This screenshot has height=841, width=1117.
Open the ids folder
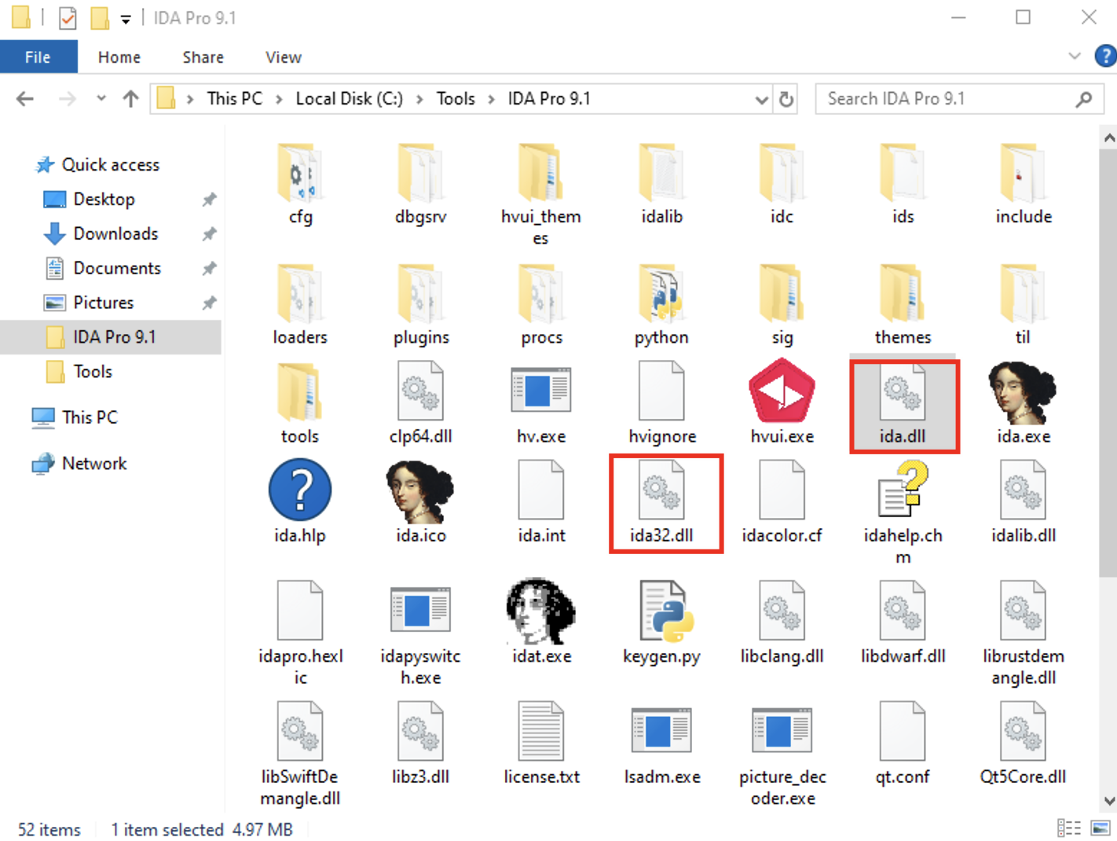pyautogui.click(x=903, y=185)
